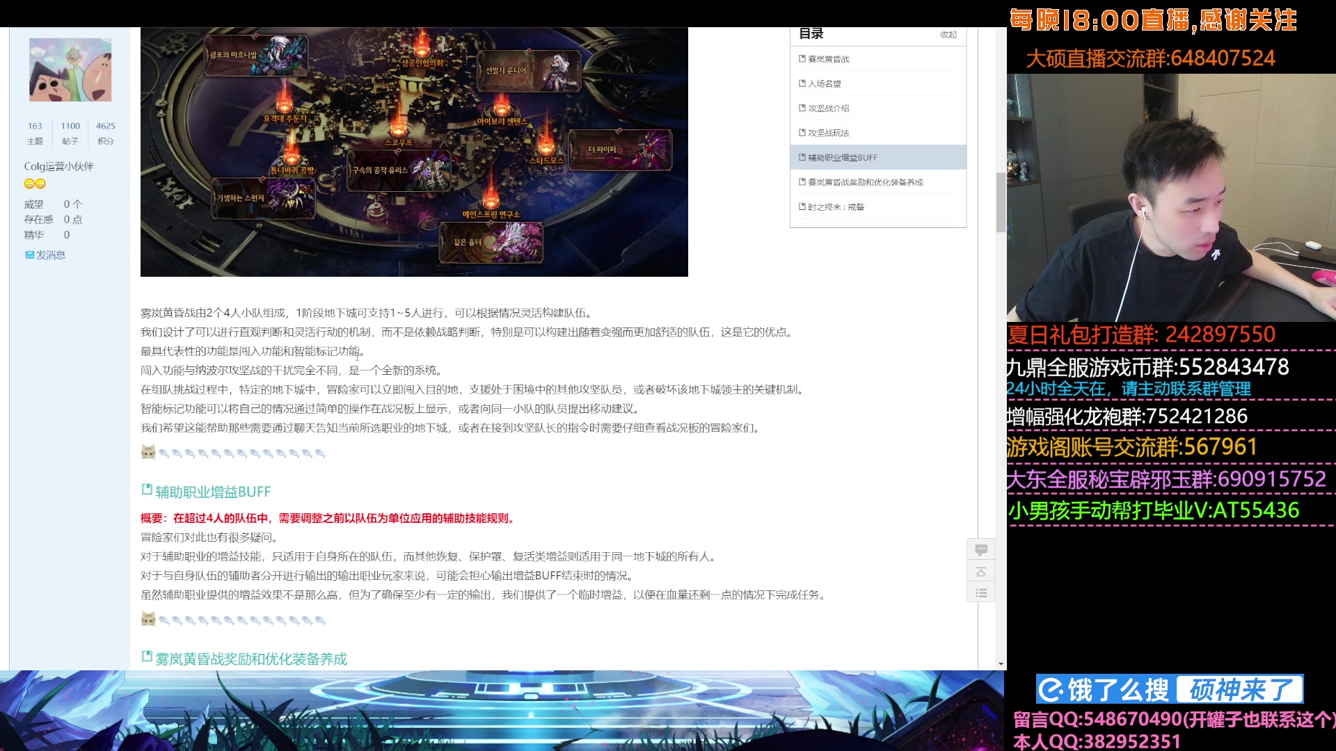This screenshot has width=1336, height=751.
Task: Jump to 入场名望 section in directory
Action: click(825, 83)
